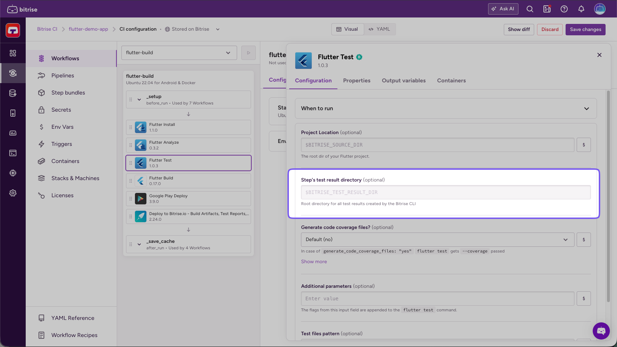Close the Flutter Test step panel
The image size is (617, 347).
pyautogui.click(x=600, y=55)
